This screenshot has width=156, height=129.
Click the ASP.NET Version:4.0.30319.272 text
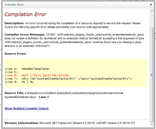tap(115, 123)
